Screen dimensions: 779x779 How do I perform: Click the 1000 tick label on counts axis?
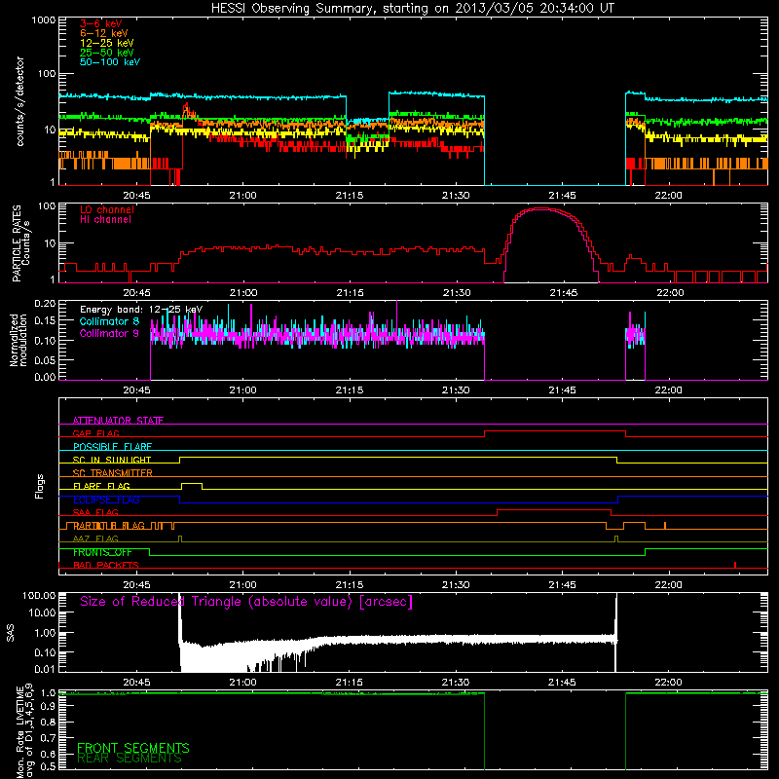pos(44,20)
